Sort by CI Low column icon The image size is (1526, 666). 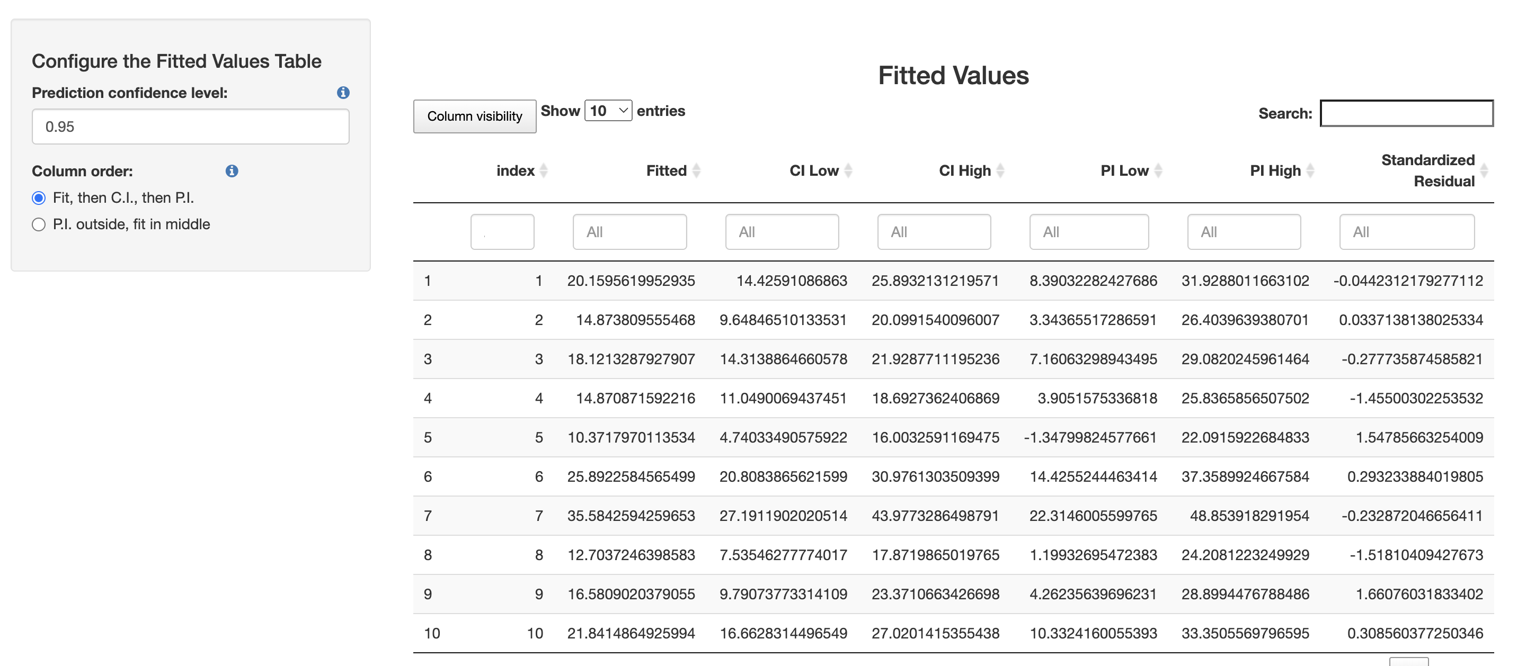tap(848, 170)
